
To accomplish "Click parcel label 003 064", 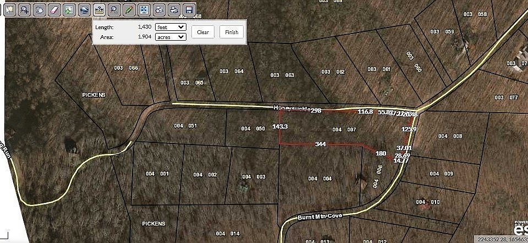I will tap(232, 71).
